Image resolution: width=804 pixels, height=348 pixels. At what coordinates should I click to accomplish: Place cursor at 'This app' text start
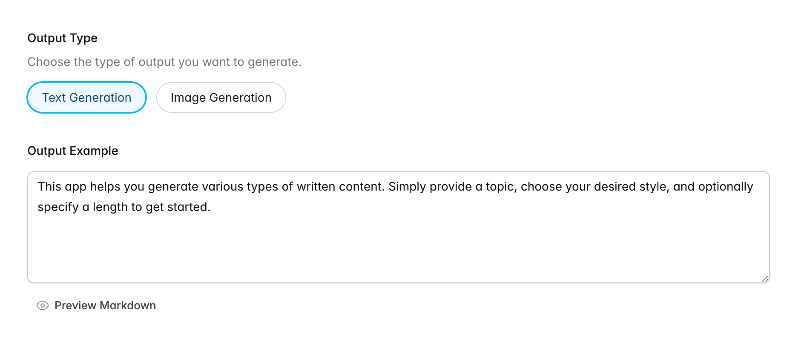pos(39,187)
